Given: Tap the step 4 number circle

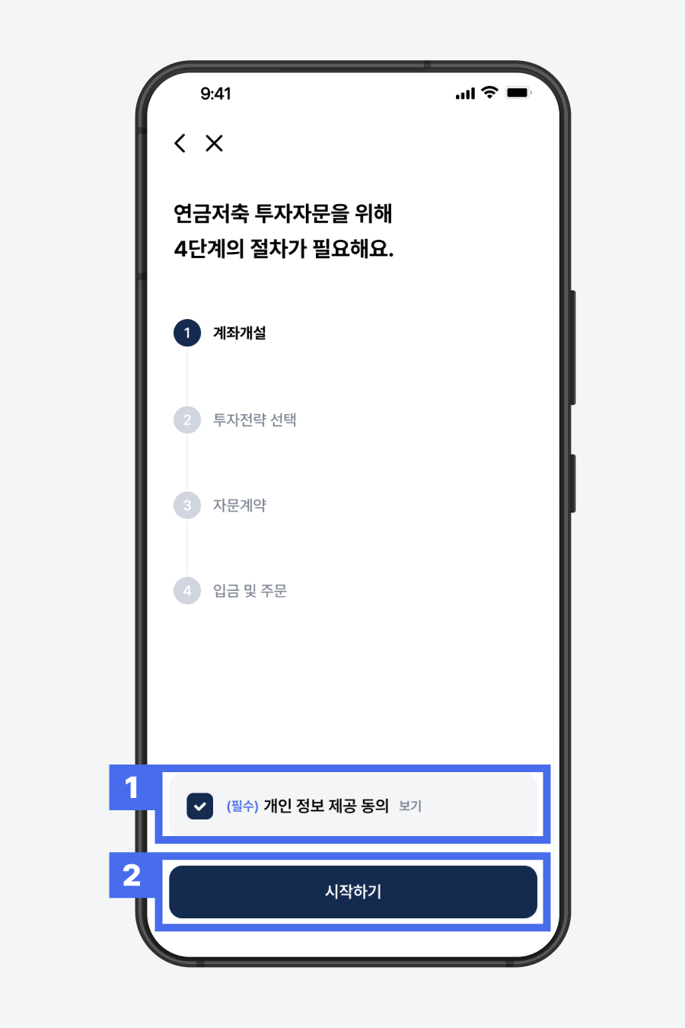Looking at the screenshot, I should tap(187, 590).
